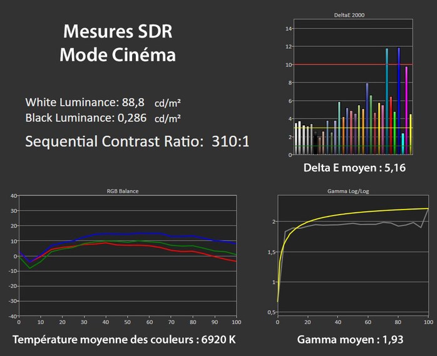The width and height of the screenshot is (437, 356).
Task: Click the '-40' y-axis label in RGB Balance
Action: click(13, 317)
